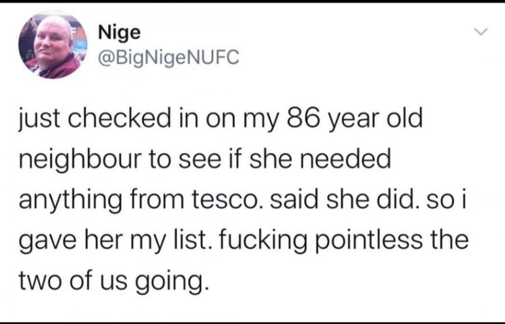Viewport: 505px width, 324px height.
Task: Select the first line starting 'just checked in'
Action: 221,120
